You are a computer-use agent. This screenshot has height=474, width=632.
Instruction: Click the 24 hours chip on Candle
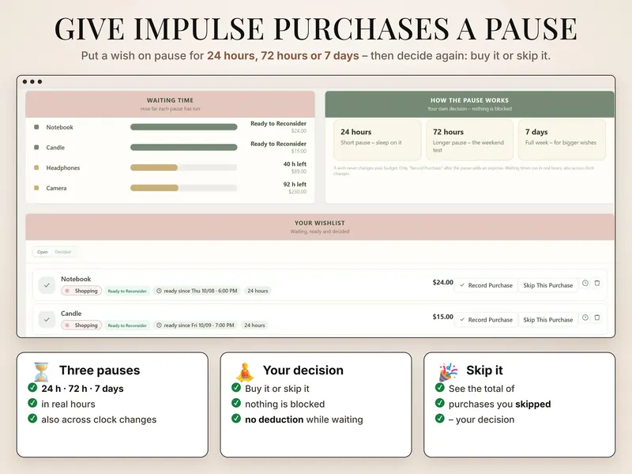[x=254, y=325]
